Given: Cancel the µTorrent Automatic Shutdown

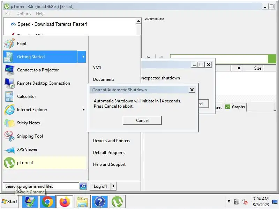Looking at the screenshot, I should (x=142, y=121).
